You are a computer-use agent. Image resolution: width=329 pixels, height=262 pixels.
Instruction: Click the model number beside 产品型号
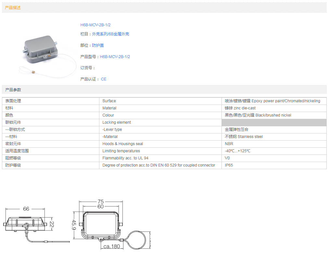pyautogui.click(x=115, y=57)
